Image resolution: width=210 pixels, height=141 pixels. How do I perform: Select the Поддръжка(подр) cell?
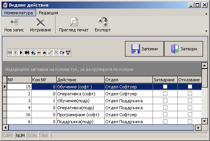point(80,121)
